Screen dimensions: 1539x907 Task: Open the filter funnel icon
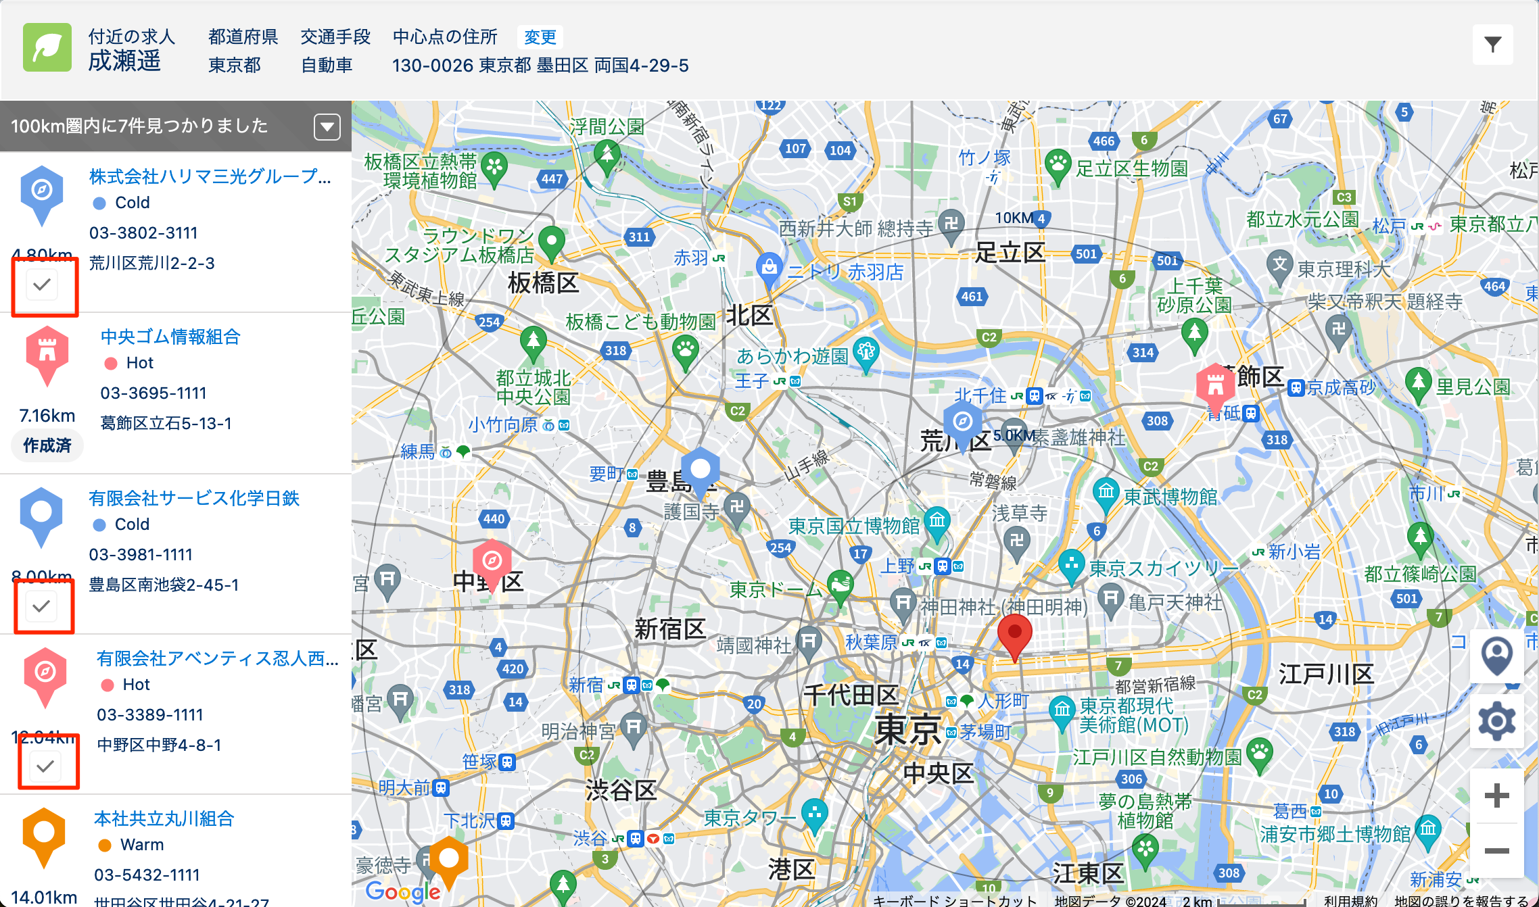[1492, 45]
